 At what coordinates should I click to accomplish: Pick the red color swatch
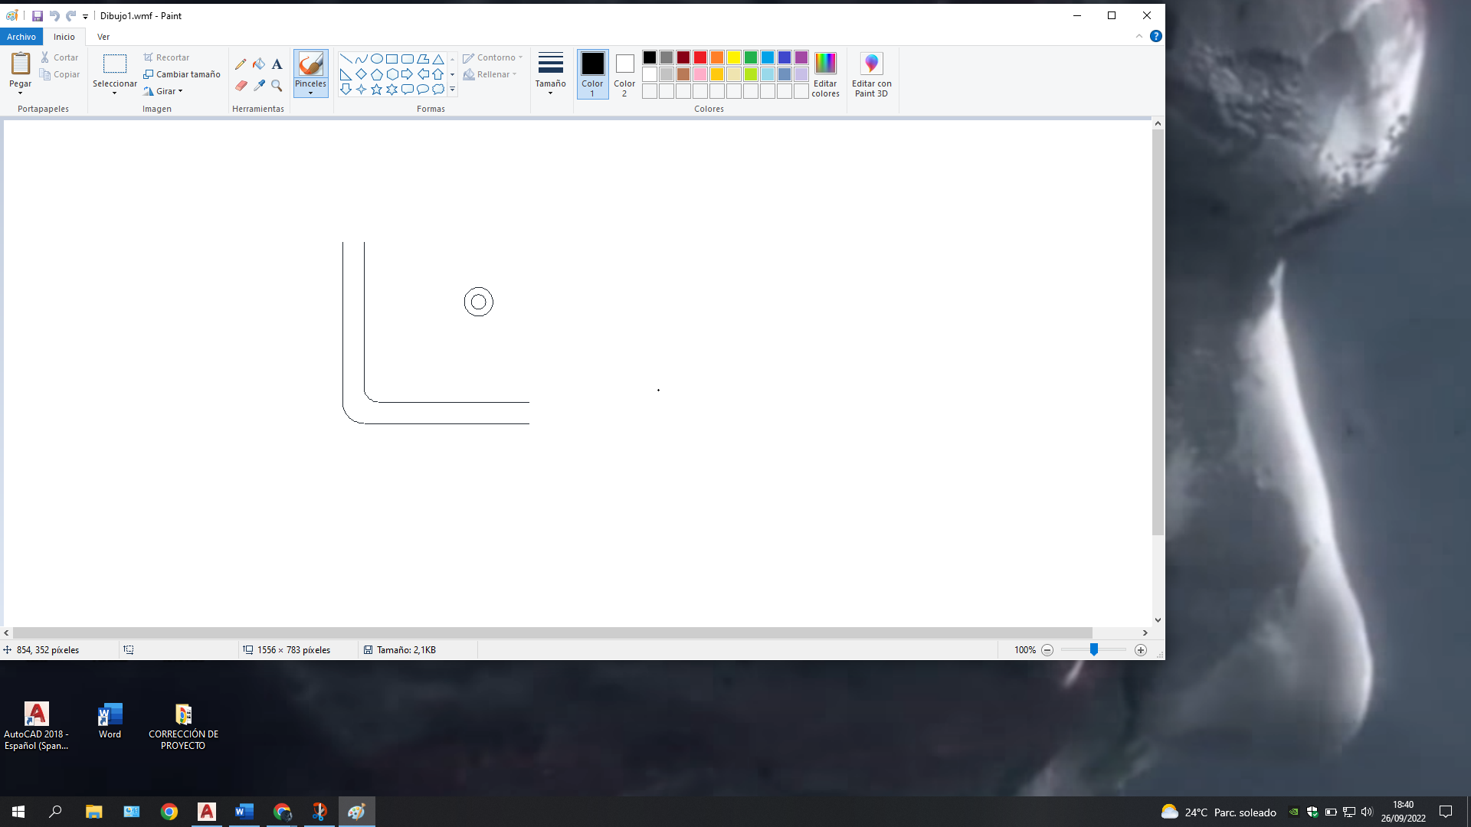coord(699,57)
